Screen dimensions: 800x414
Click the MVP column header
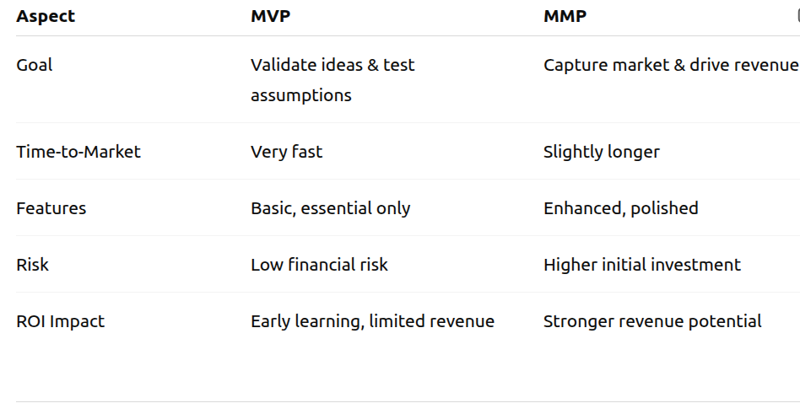pos(270,16)
